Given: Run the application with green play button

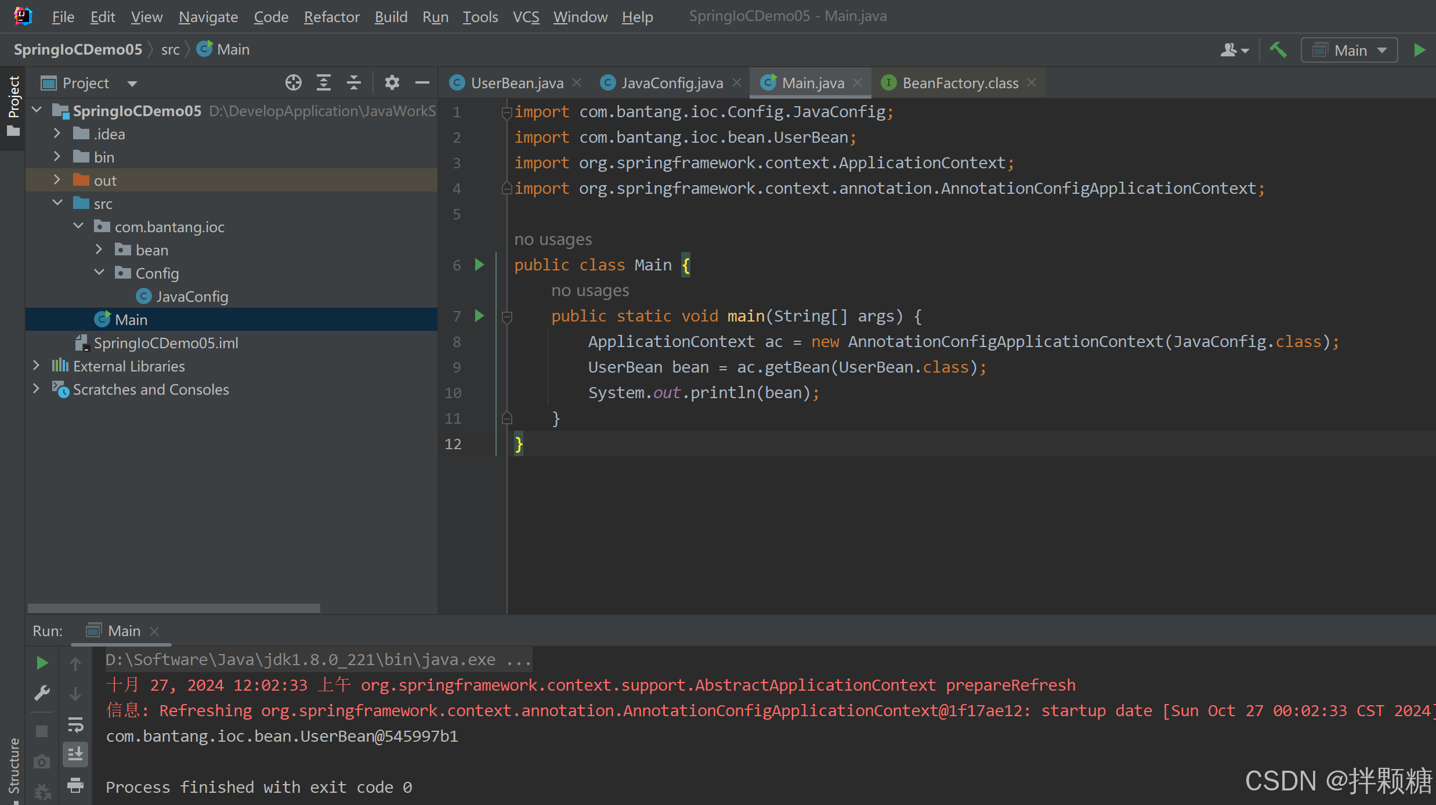Looking at the screenshot, I should click(x=1420, y=50).
